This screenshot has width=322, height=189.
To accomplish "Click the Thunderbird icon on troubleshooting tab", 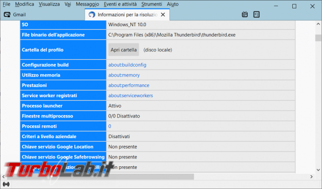I will tap(92, 15).
